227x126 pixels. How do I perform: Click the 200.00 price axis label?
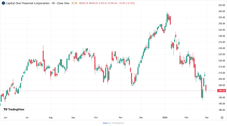(x=222, y=85)
